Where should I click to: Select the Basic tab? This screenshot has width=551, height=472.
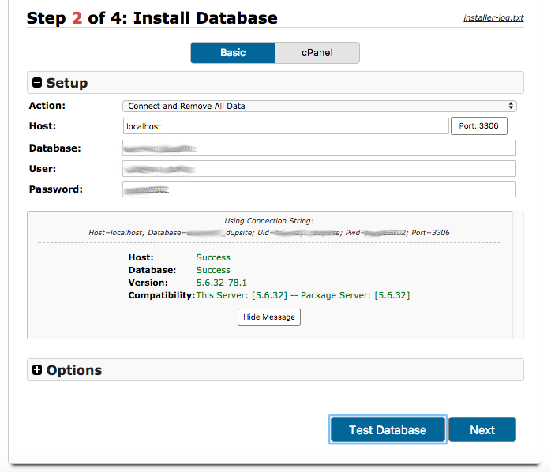tap(233, 53)
